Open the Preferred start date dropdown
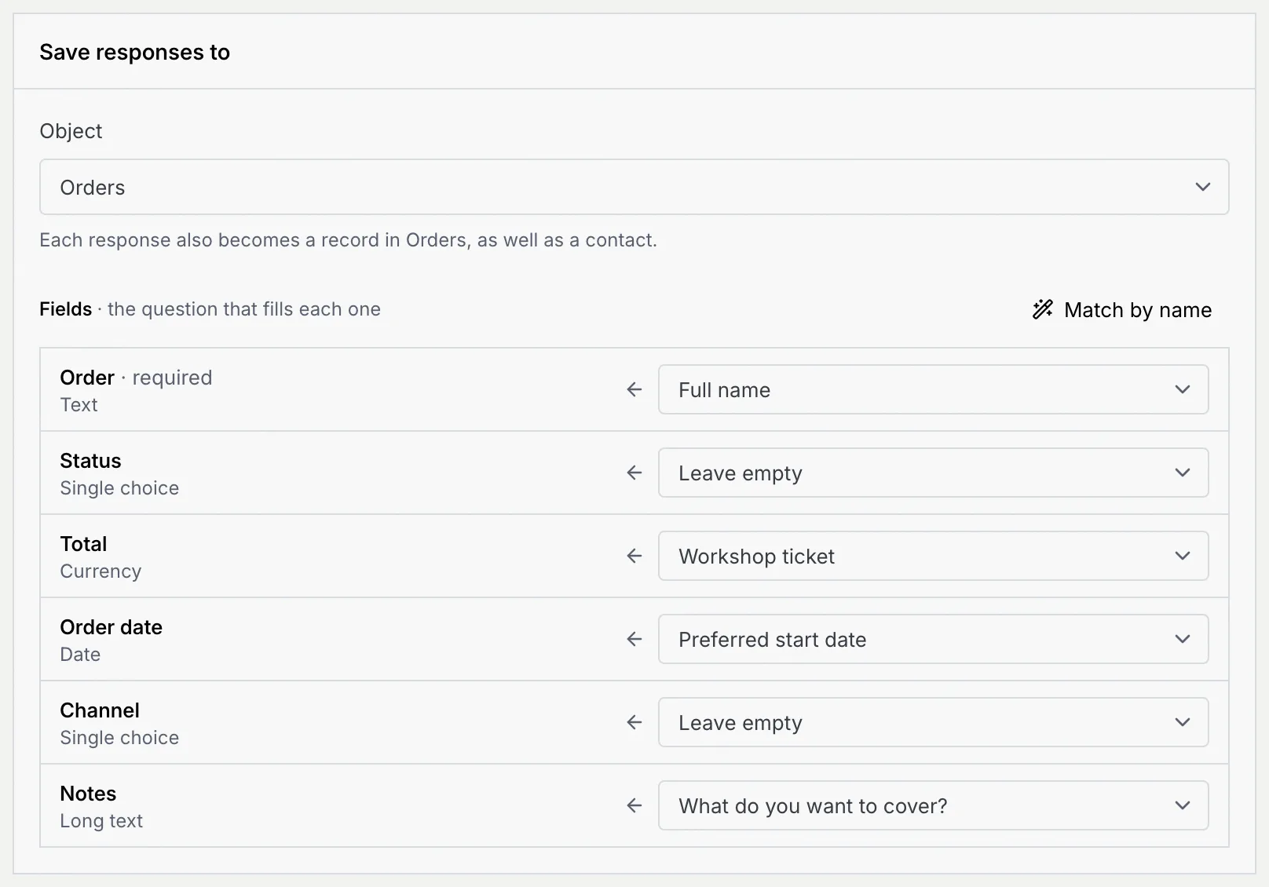This screenshot has height=887, width=1269. coord(933,639)
